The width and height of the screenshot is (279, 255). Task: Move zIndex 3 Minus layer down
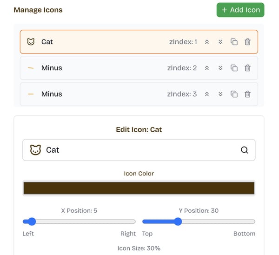[x=220, y=94]
